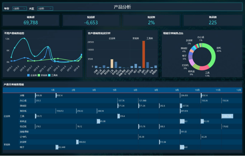The width and height of the screenshot is (245, 156).
Task: Select the 订书机 row label in table
Action: pyautogui.click(x=23, y=136)
